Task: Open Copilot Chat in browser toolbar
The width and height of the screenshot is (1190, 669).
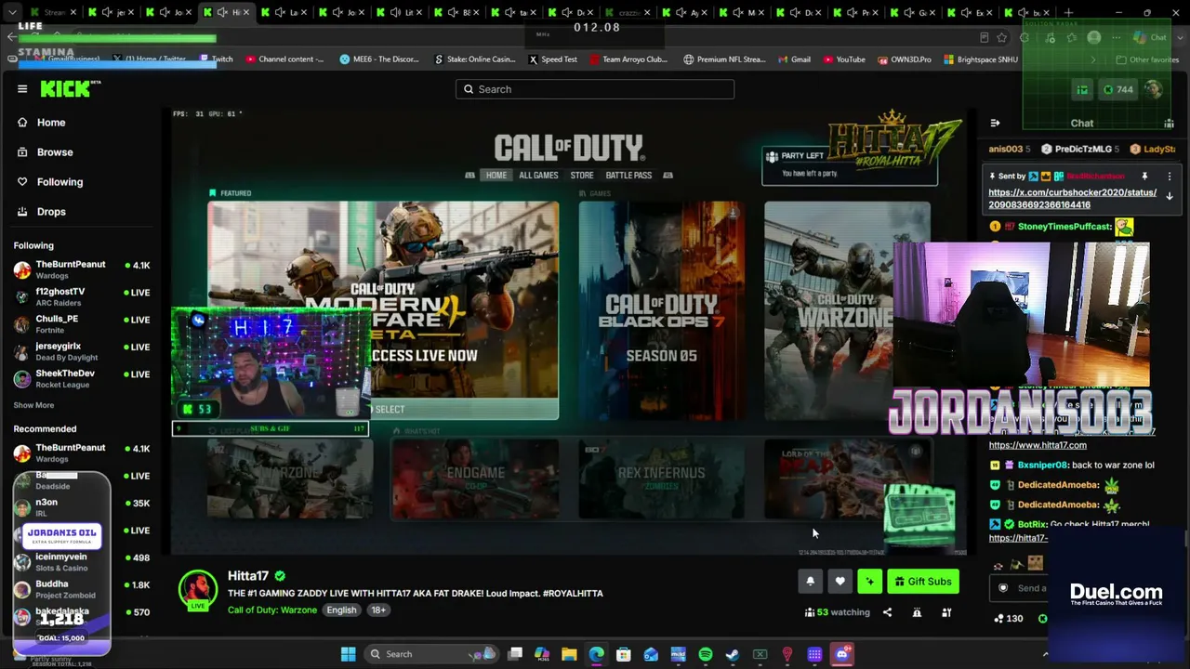Action: [x=1149, y=38]
